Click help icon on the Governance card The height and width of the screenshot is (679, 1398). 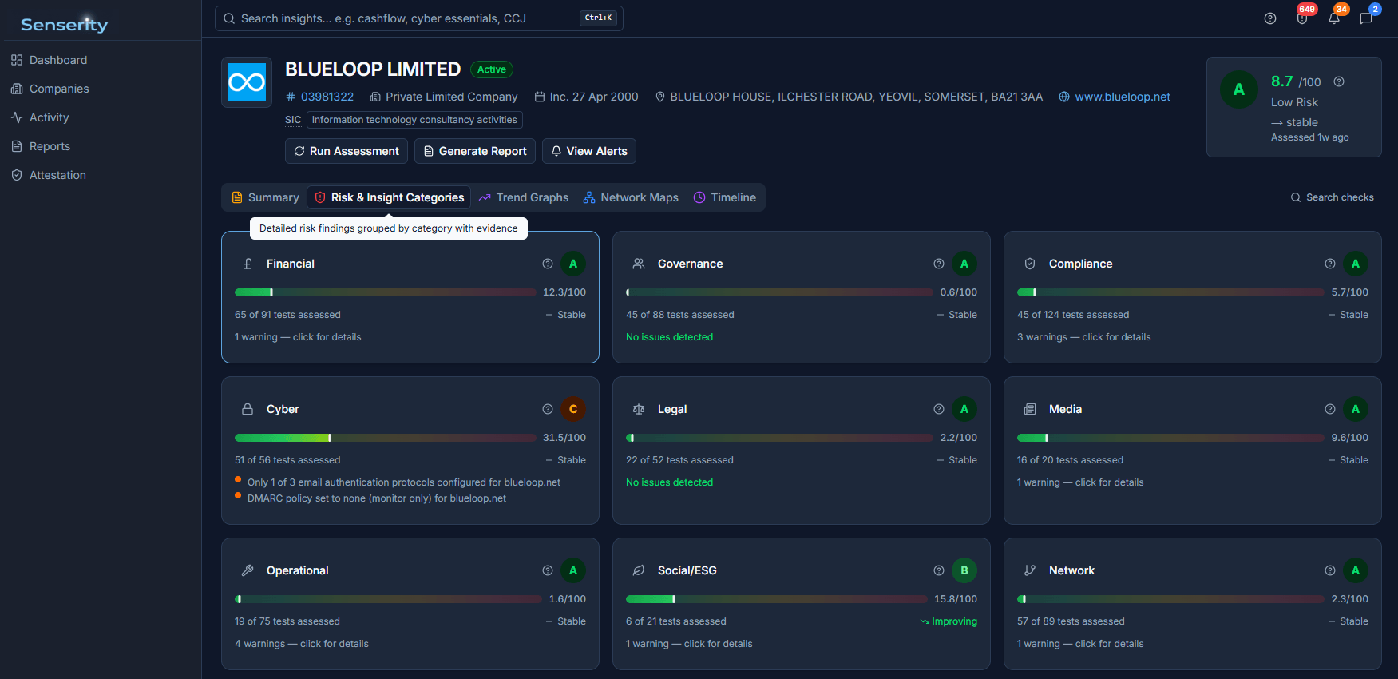click(x=939, y=264)
